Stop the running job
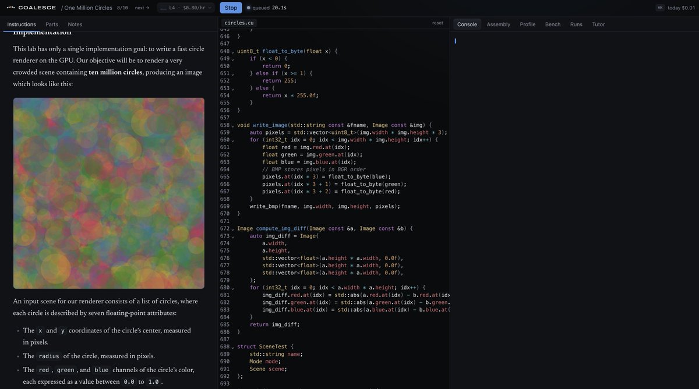Image resolution: width=699 pixels, height=389 pixels. pyautogui.click(x=231, y=8)
